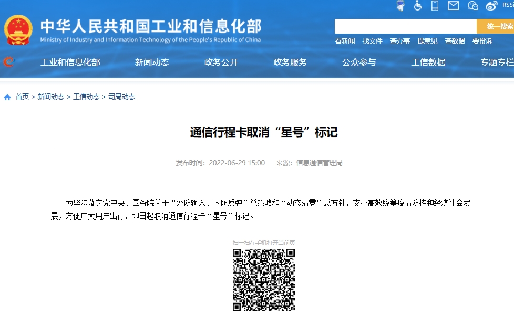This screenshot has height=313, width=514.
Task: Go to 新闻动态 in breadcrumb
Action: [51, 97]
